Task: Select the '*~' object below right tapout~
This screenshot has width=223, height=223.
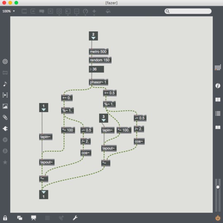Action: [106, 163]
